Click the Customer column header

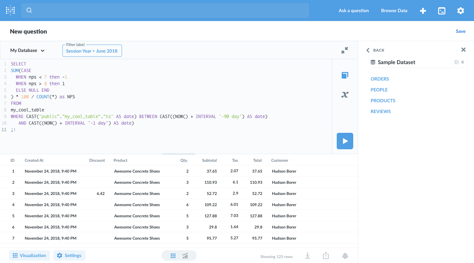point(280,160)
